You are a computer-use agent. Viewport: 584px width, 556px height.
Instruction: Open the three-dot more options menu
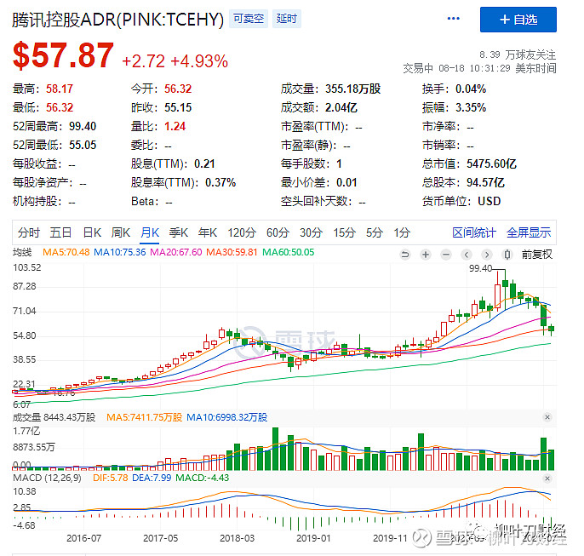tap(453, 19)
